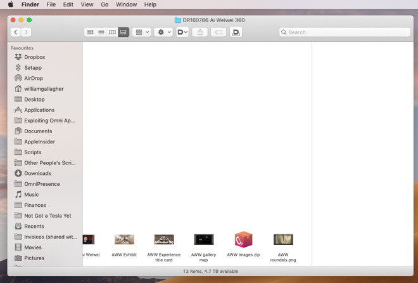This screenshot has width=418, height=283.
Task: Click the 13 items status bar text
Action: pos(211,271)
